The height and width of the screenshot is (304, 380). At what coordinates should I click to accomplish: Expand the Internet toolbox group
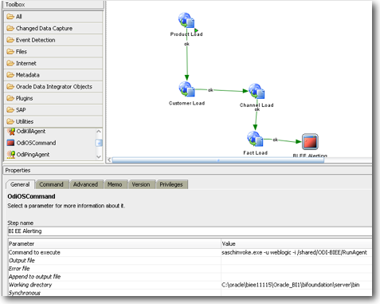[x=53, y=63]
